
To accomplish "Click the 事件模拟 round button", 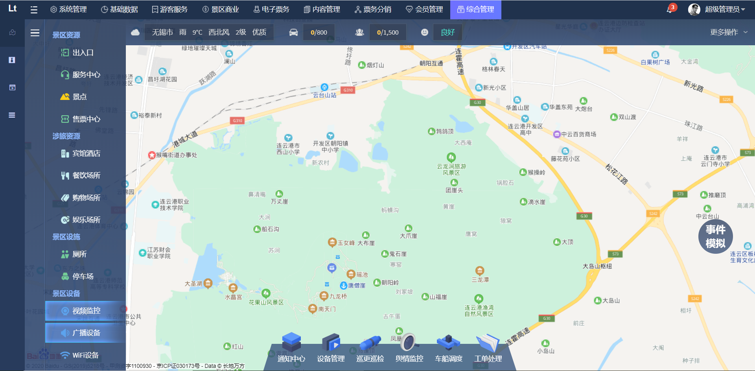I will pos(715,236).
